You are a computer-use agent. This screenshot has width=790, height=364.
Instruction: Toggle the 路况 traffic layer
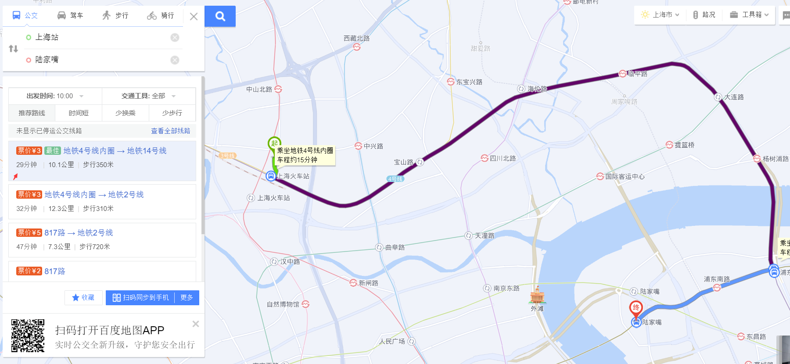coord(704,14)
